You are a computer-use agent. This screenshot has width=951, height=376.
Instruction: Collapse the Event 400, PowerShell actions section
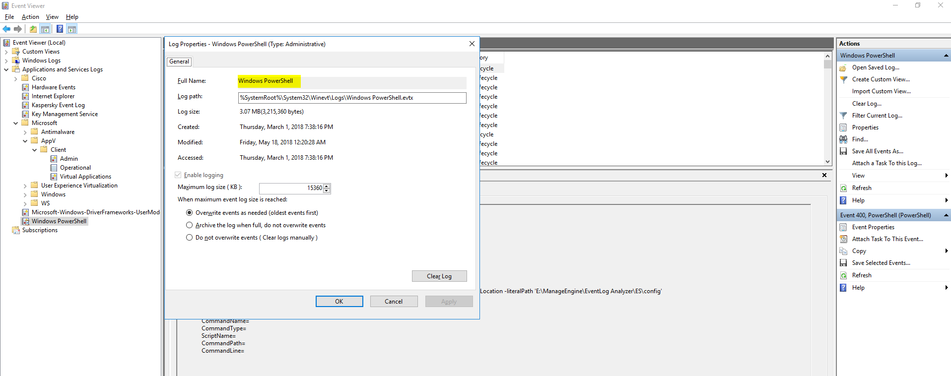coord(946,215)
